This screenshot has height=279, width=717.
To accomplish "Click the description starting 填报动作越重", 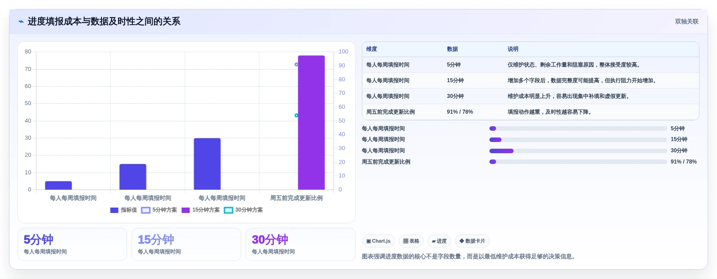I will coord(550,112).
